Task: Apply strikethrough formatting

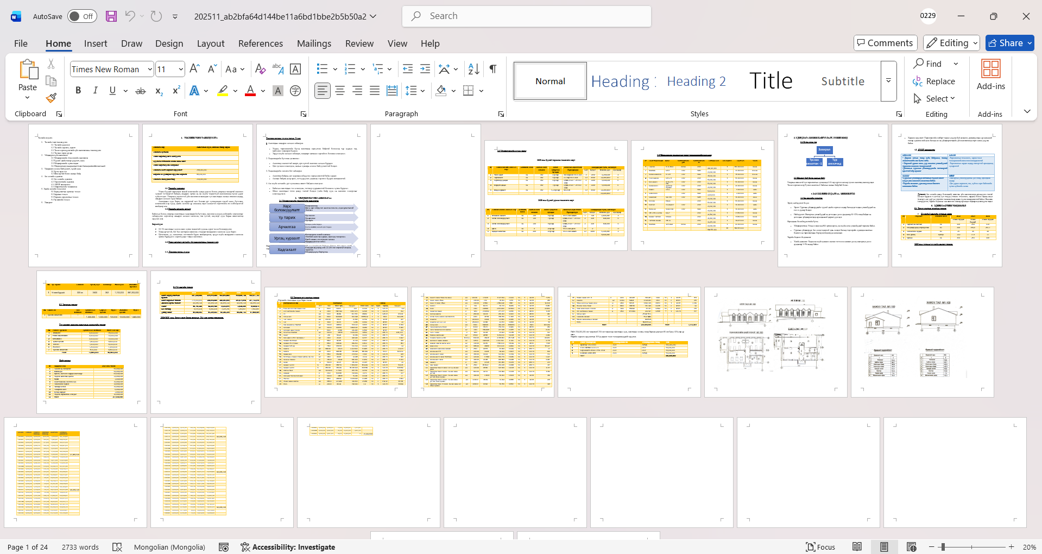Action: pos(141,91)
